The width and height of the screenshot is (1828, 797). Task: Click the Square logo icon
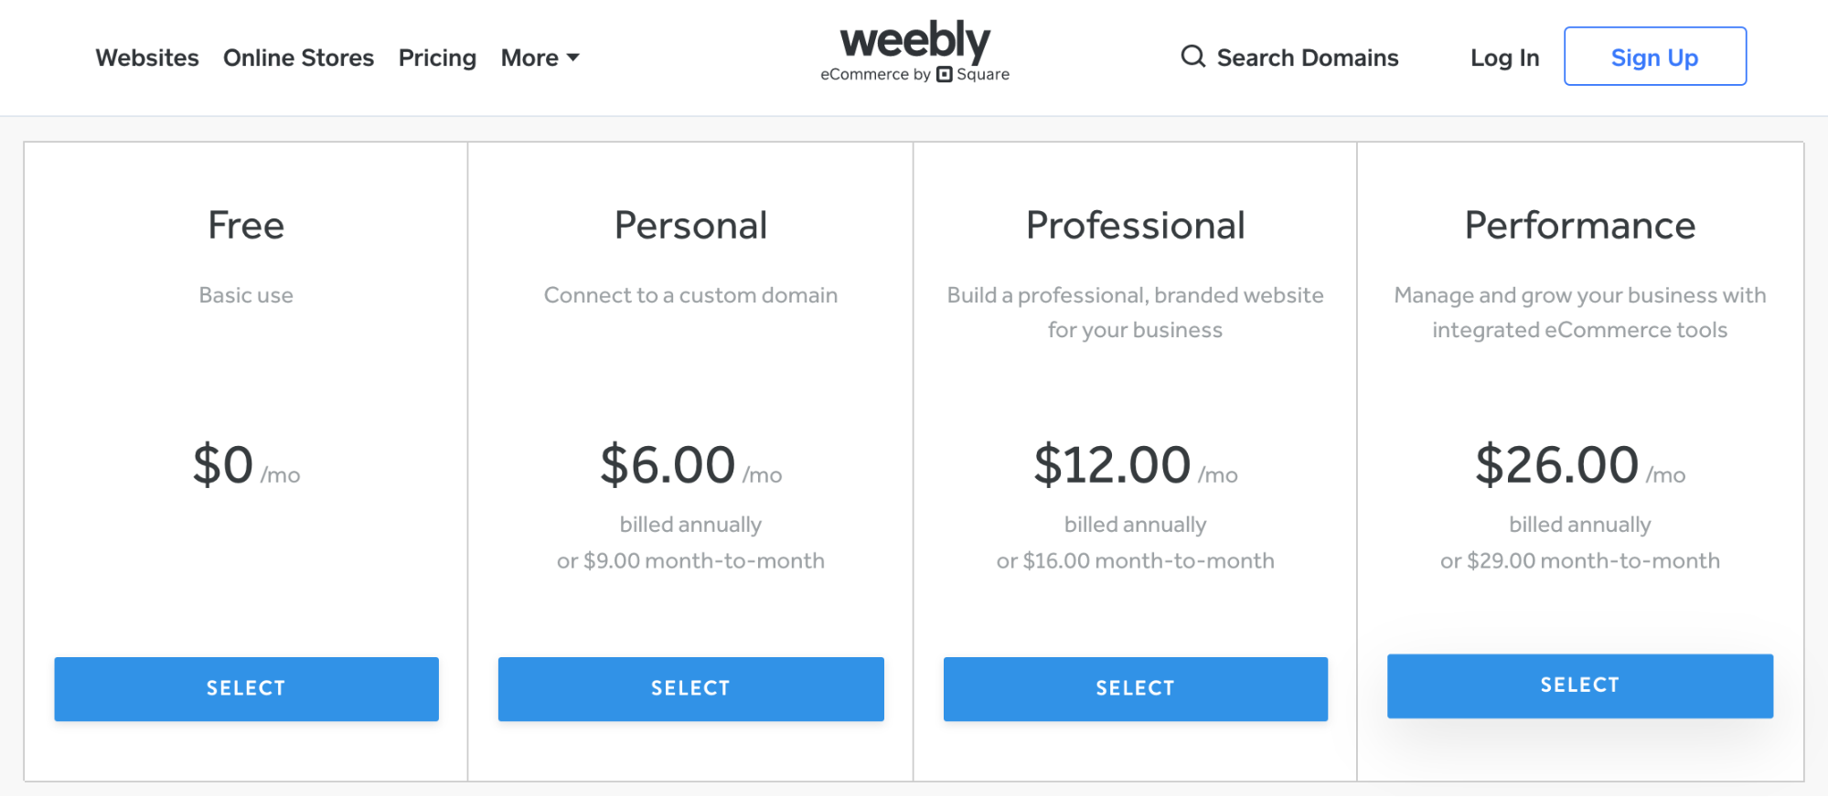tap(945, 75)
